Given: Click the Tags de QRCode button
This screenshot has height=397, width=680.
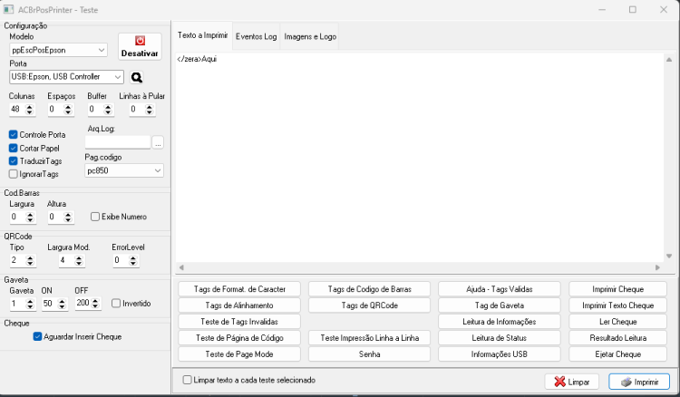Looking at the screenshot, I should [370, 305].
